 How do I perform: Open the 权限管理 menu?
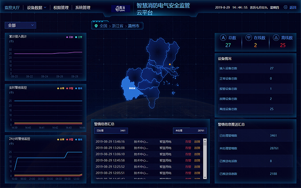[61, 8]
